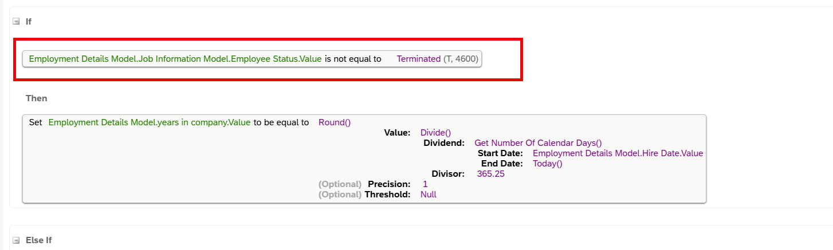The width and height of the screenshot is (833, 250).
Task: Click the If heading text
Action: point(29,22)
